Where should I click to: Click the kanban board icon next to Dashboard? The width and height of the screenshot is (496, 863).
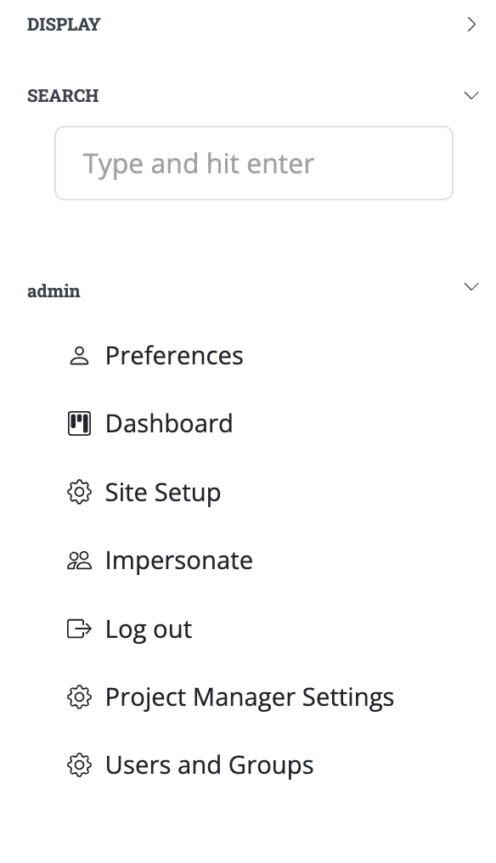[79, 424]
